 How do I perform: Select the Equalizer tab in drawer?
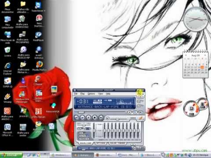tap(86, 143)
